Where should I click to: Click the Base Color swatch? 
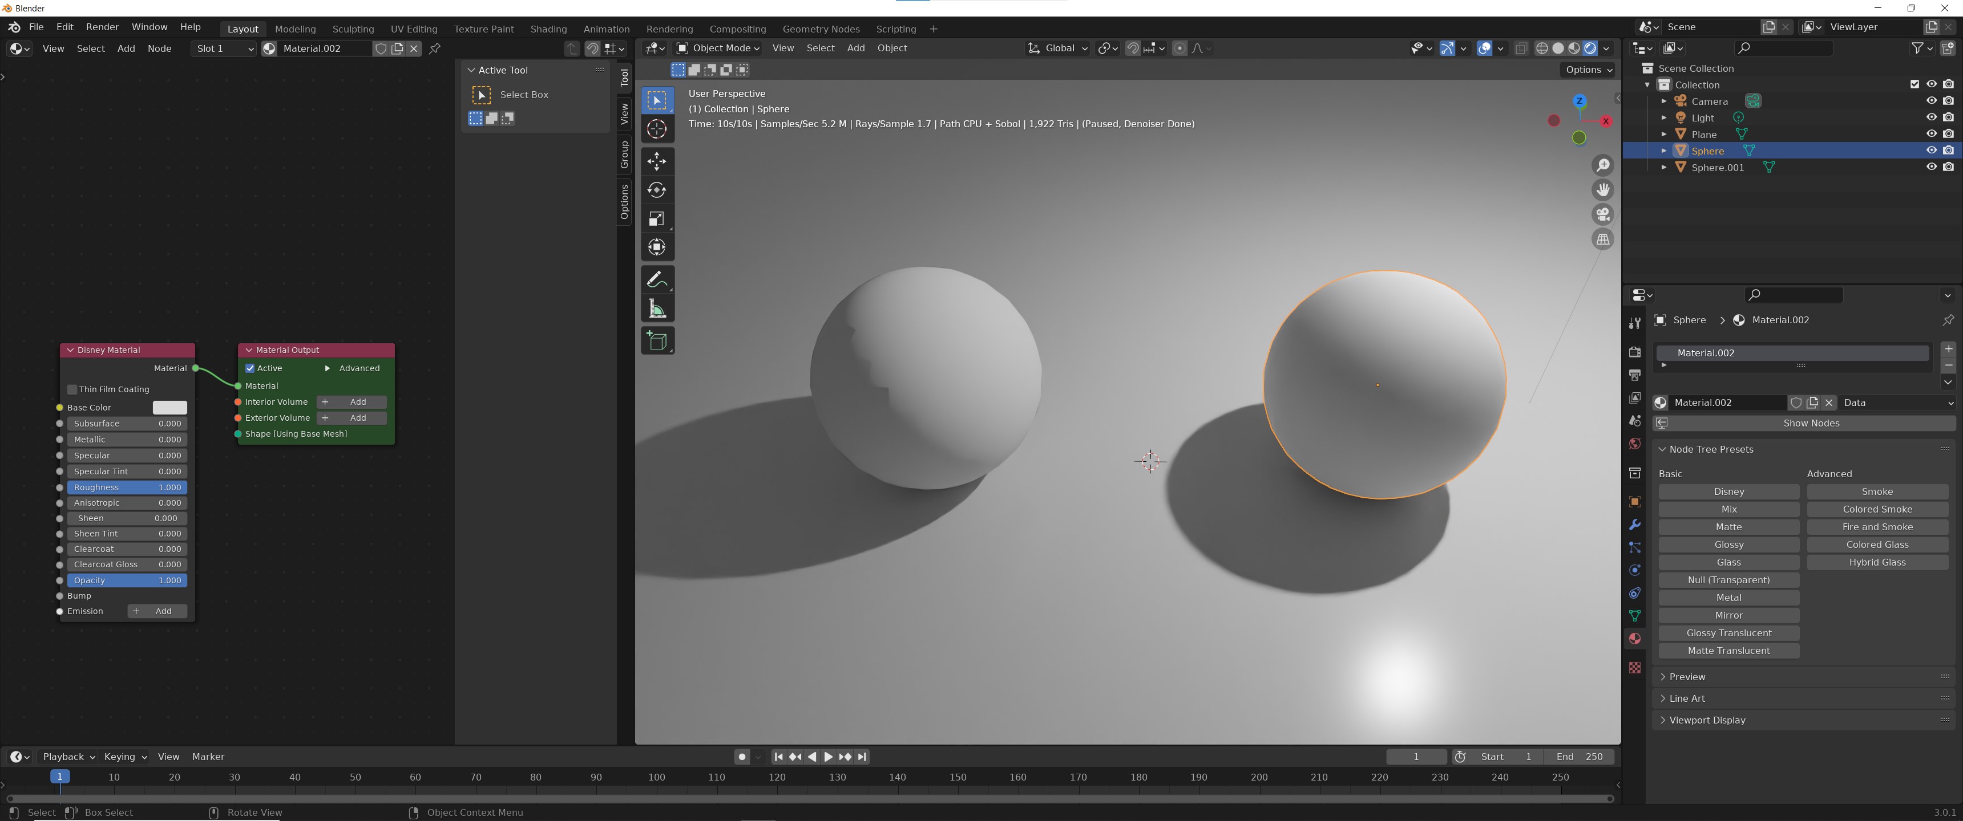169,408
